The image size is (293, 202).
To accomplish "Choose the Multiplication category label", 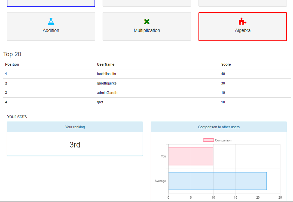I will [147, 30].
